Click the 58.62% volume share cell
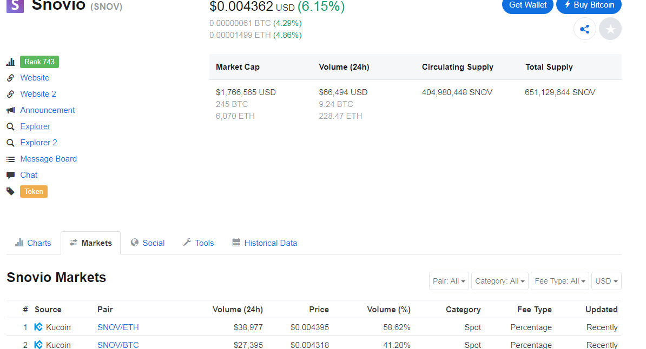Image resolution: width=646 pixels, height=349 pixels. [397, 327]
